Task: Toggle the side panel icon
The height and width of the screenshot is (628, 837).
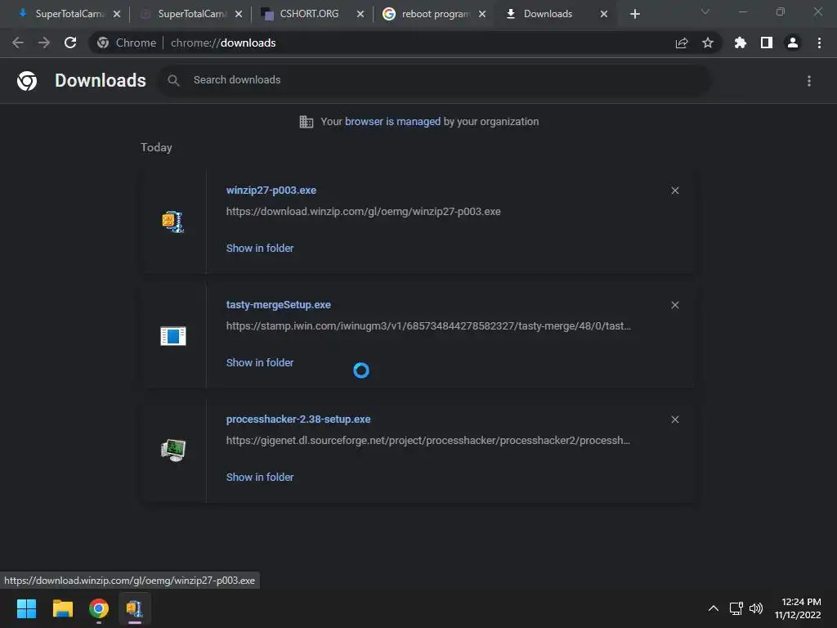Action: point(767,43)
